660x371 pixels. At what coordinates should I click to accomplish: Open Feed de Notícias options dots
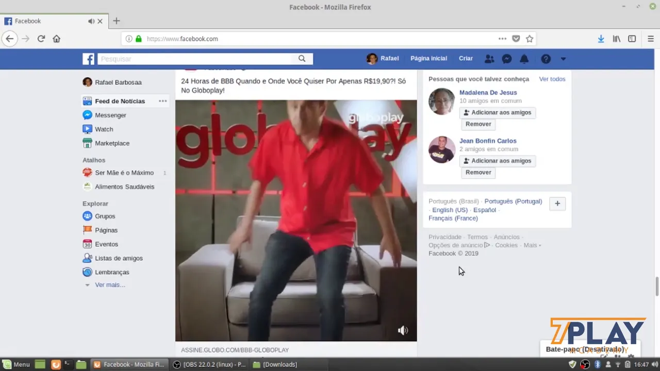coord(162,101)
